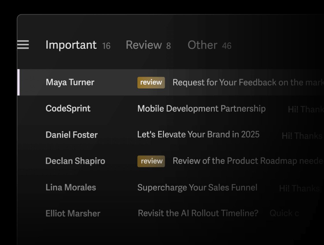Click Let's Elevate Your Brand in 2025
The image size is (324, 245).
[x=198, y=134]
